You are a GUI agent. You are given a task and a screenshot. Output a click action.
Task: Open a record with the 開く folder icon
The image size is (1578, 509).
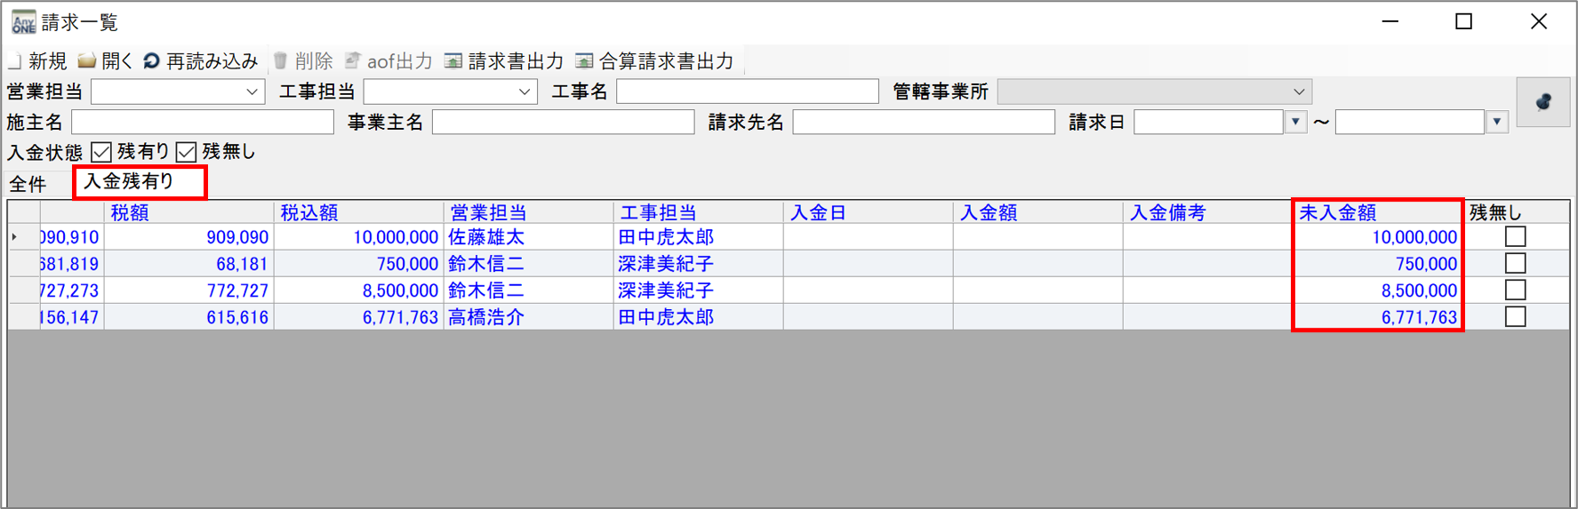pyautogui.click(x=87, y=61)
